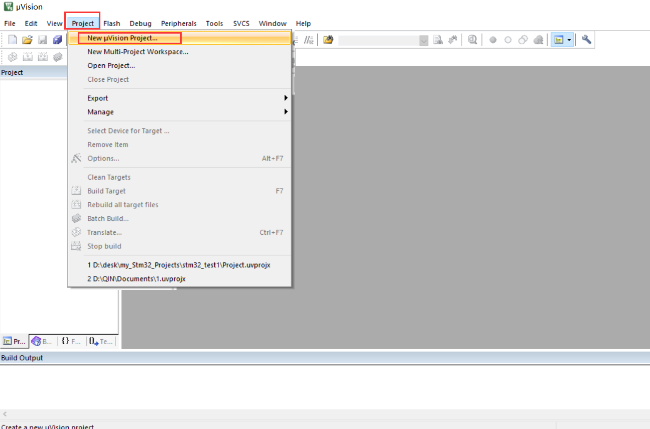Click Translate menu entry
This screenshot has height=429, width=650.
(x=180, y=232)
